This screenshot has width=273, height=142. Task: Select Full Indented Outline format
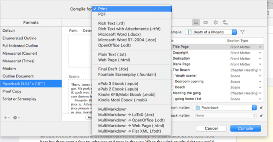point(31,46)
